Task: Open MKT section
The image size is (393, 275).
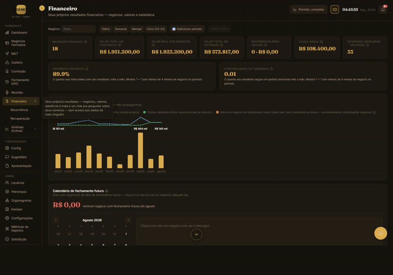Action: (21, 54)
